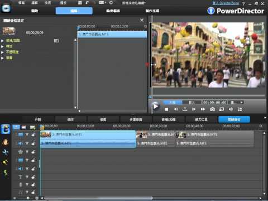The width and height of the screenshot is (268, 201).
Task: Toggle enable checkbox on video track 1
Action: point(27,135)
